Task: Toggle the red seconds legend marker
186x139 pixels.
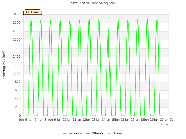Action: (x=65, y=134)
